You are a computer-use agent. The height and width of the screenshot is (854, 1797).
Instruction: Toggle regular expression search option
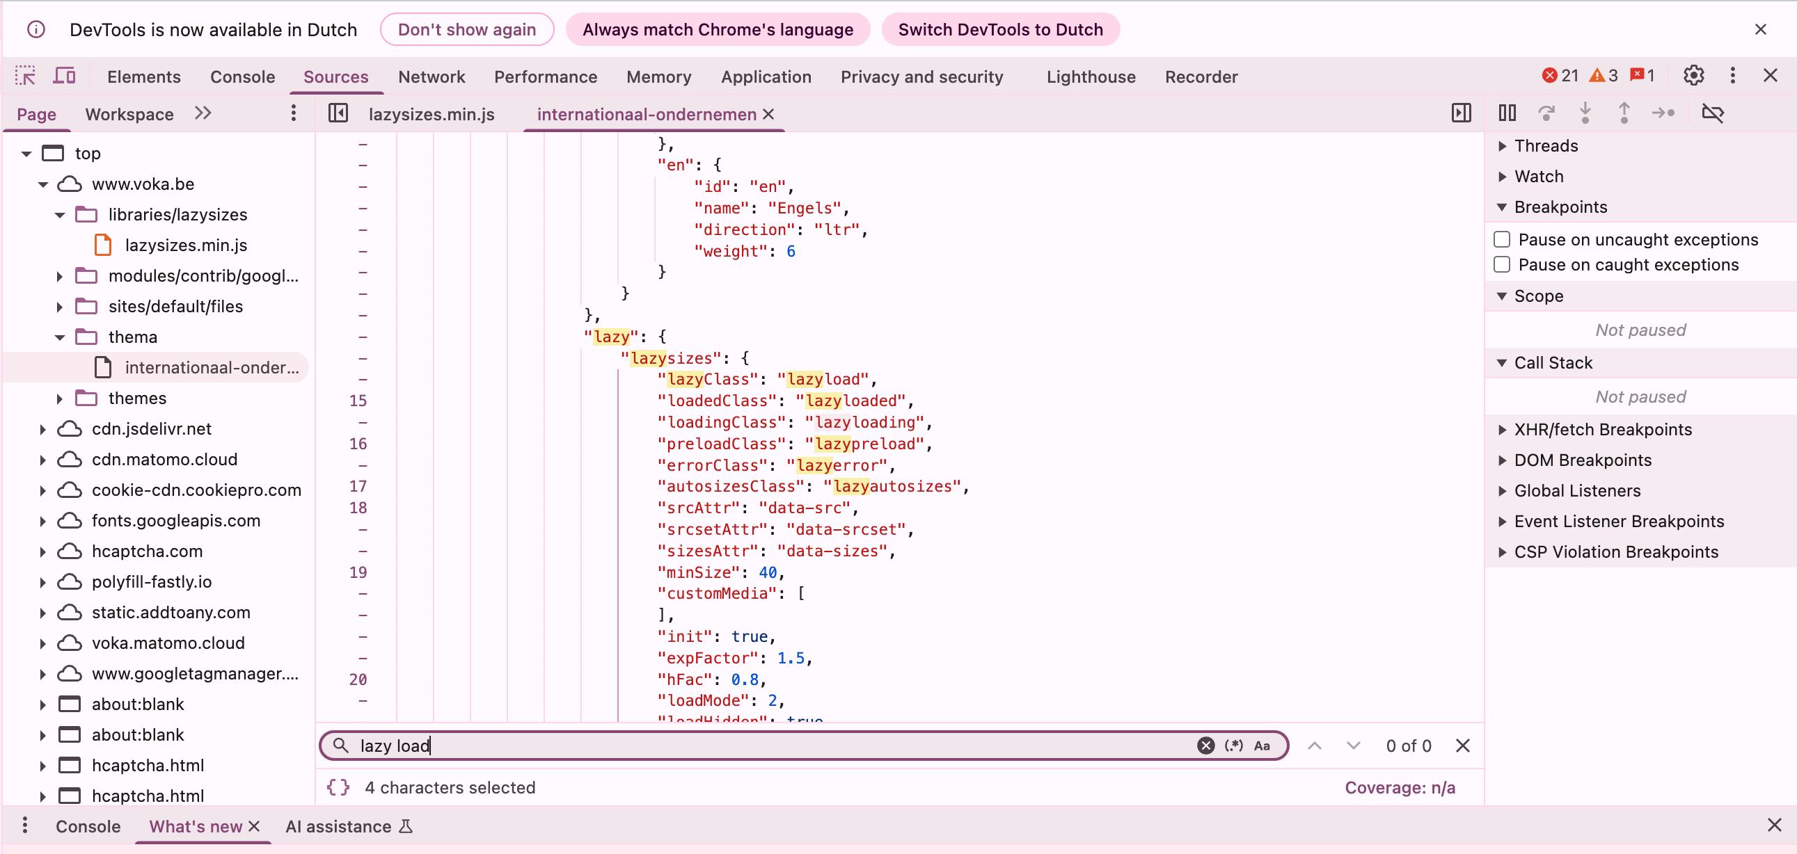coord(1233,746)
